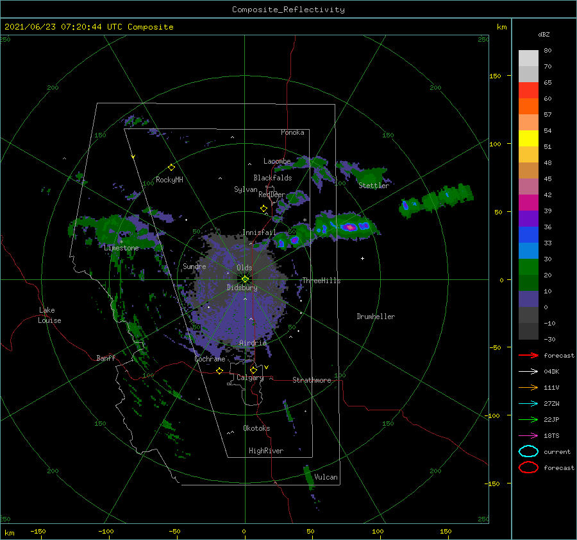Click the cyan 27ZW arrow in legend

pyautogui.click(x=528, y=404)
